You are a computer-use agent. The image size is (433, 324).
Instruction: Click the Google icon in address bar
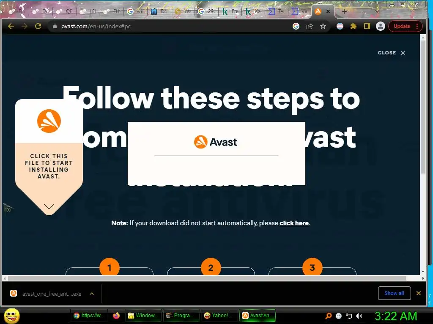pos(296,26)
